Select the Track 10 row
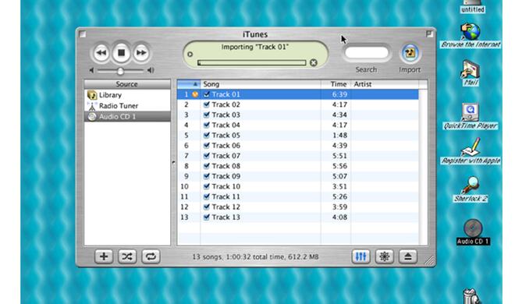The width and height of the screenshot is (515, 304). click(298, 186)
